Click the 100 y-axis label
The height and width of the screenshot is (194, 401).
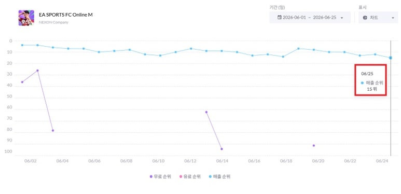tap(8, 151)
